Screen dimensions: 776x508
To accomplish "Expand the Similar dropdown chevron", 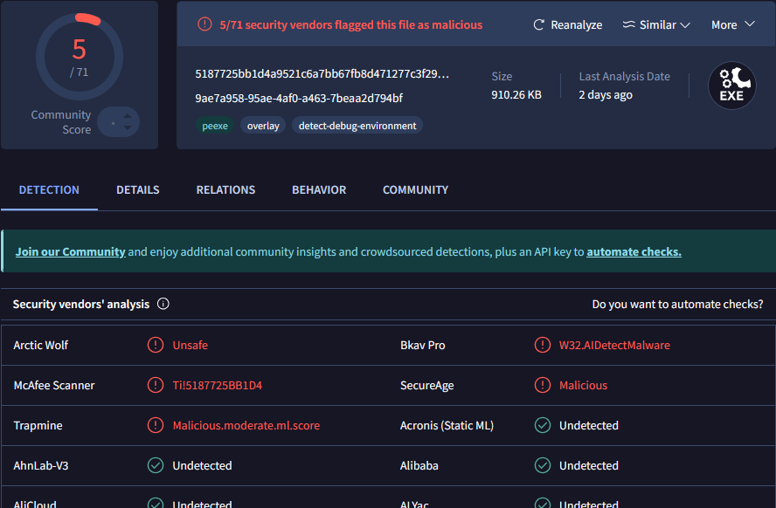I will coord(685,25).
